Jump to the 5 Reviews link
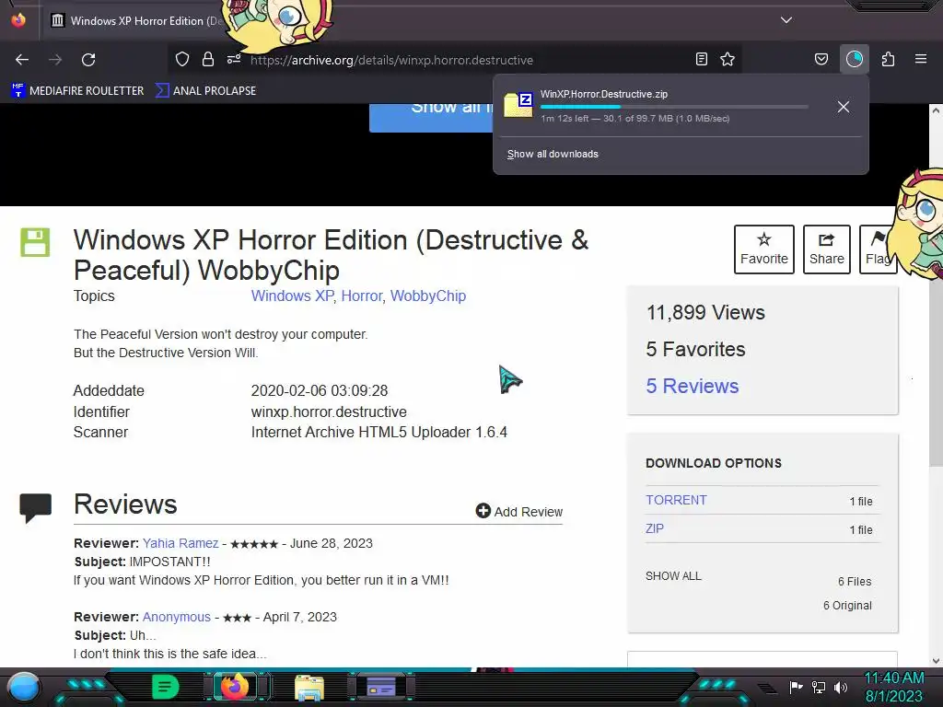The height and width of the screenshot is (707, 943). (x=692, y=386)
